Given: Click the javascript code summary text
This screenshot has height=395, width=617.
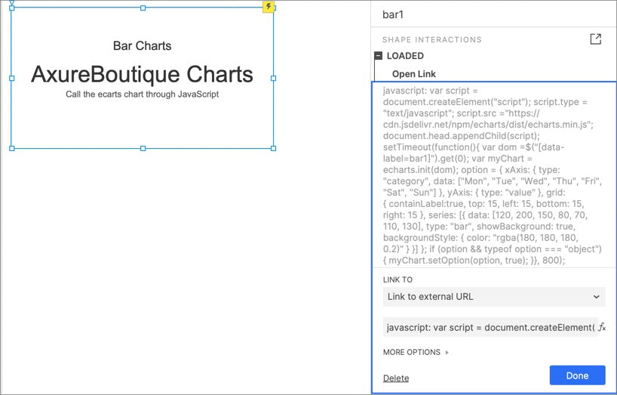Looking at the screenshot, I should click(493, 175).
